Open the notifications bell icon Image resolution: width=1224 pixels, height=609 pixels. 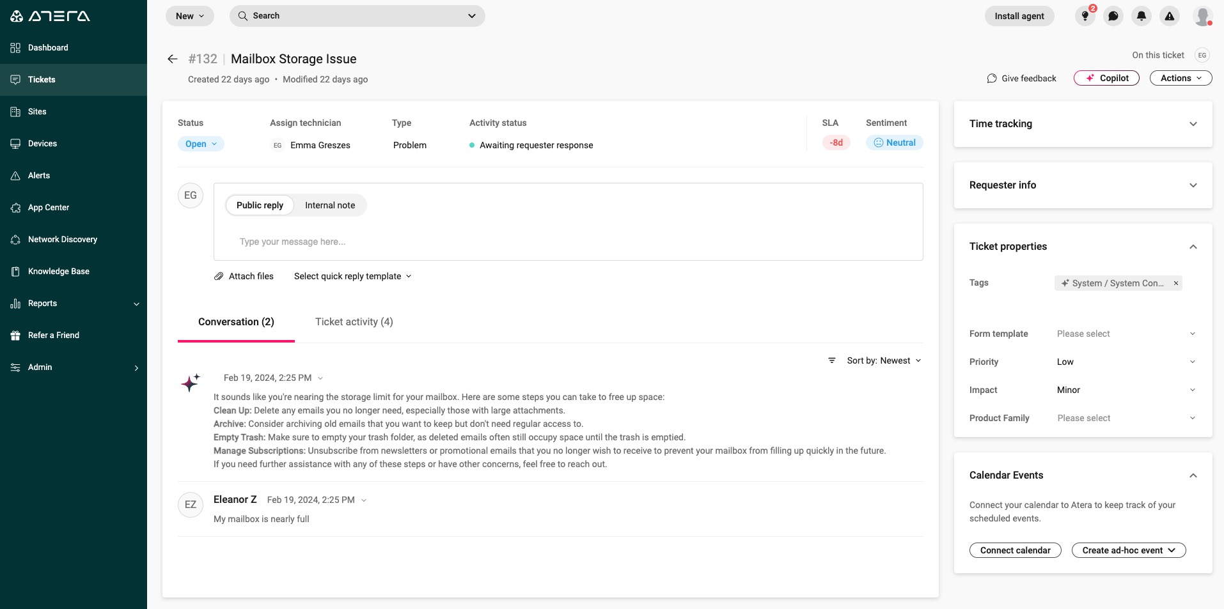[x=1142, y=16]
